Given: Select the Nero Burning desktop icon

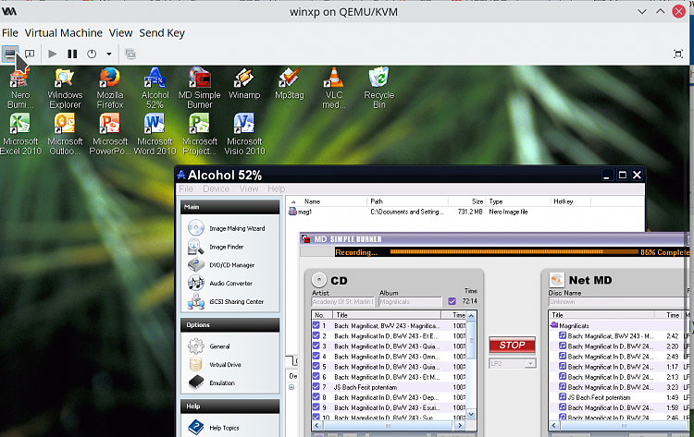Looking at the screenshot, I should [20, 88].
